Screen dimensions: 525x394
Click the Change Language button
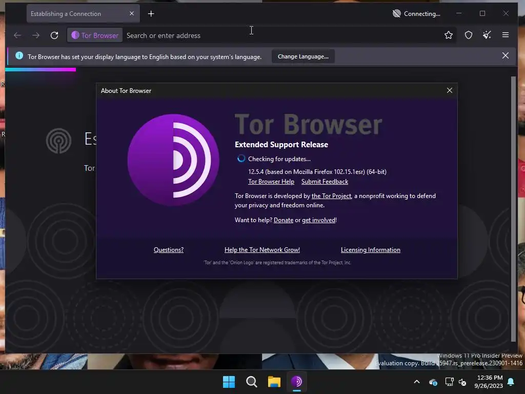303,56
